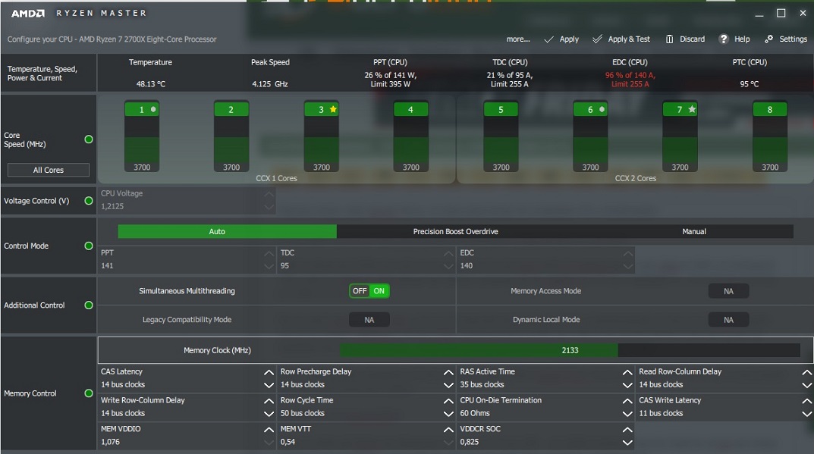Increase MEM VDDIO up arrow
The height and width of the screenshot is (454, 814).
pos(269,430)
